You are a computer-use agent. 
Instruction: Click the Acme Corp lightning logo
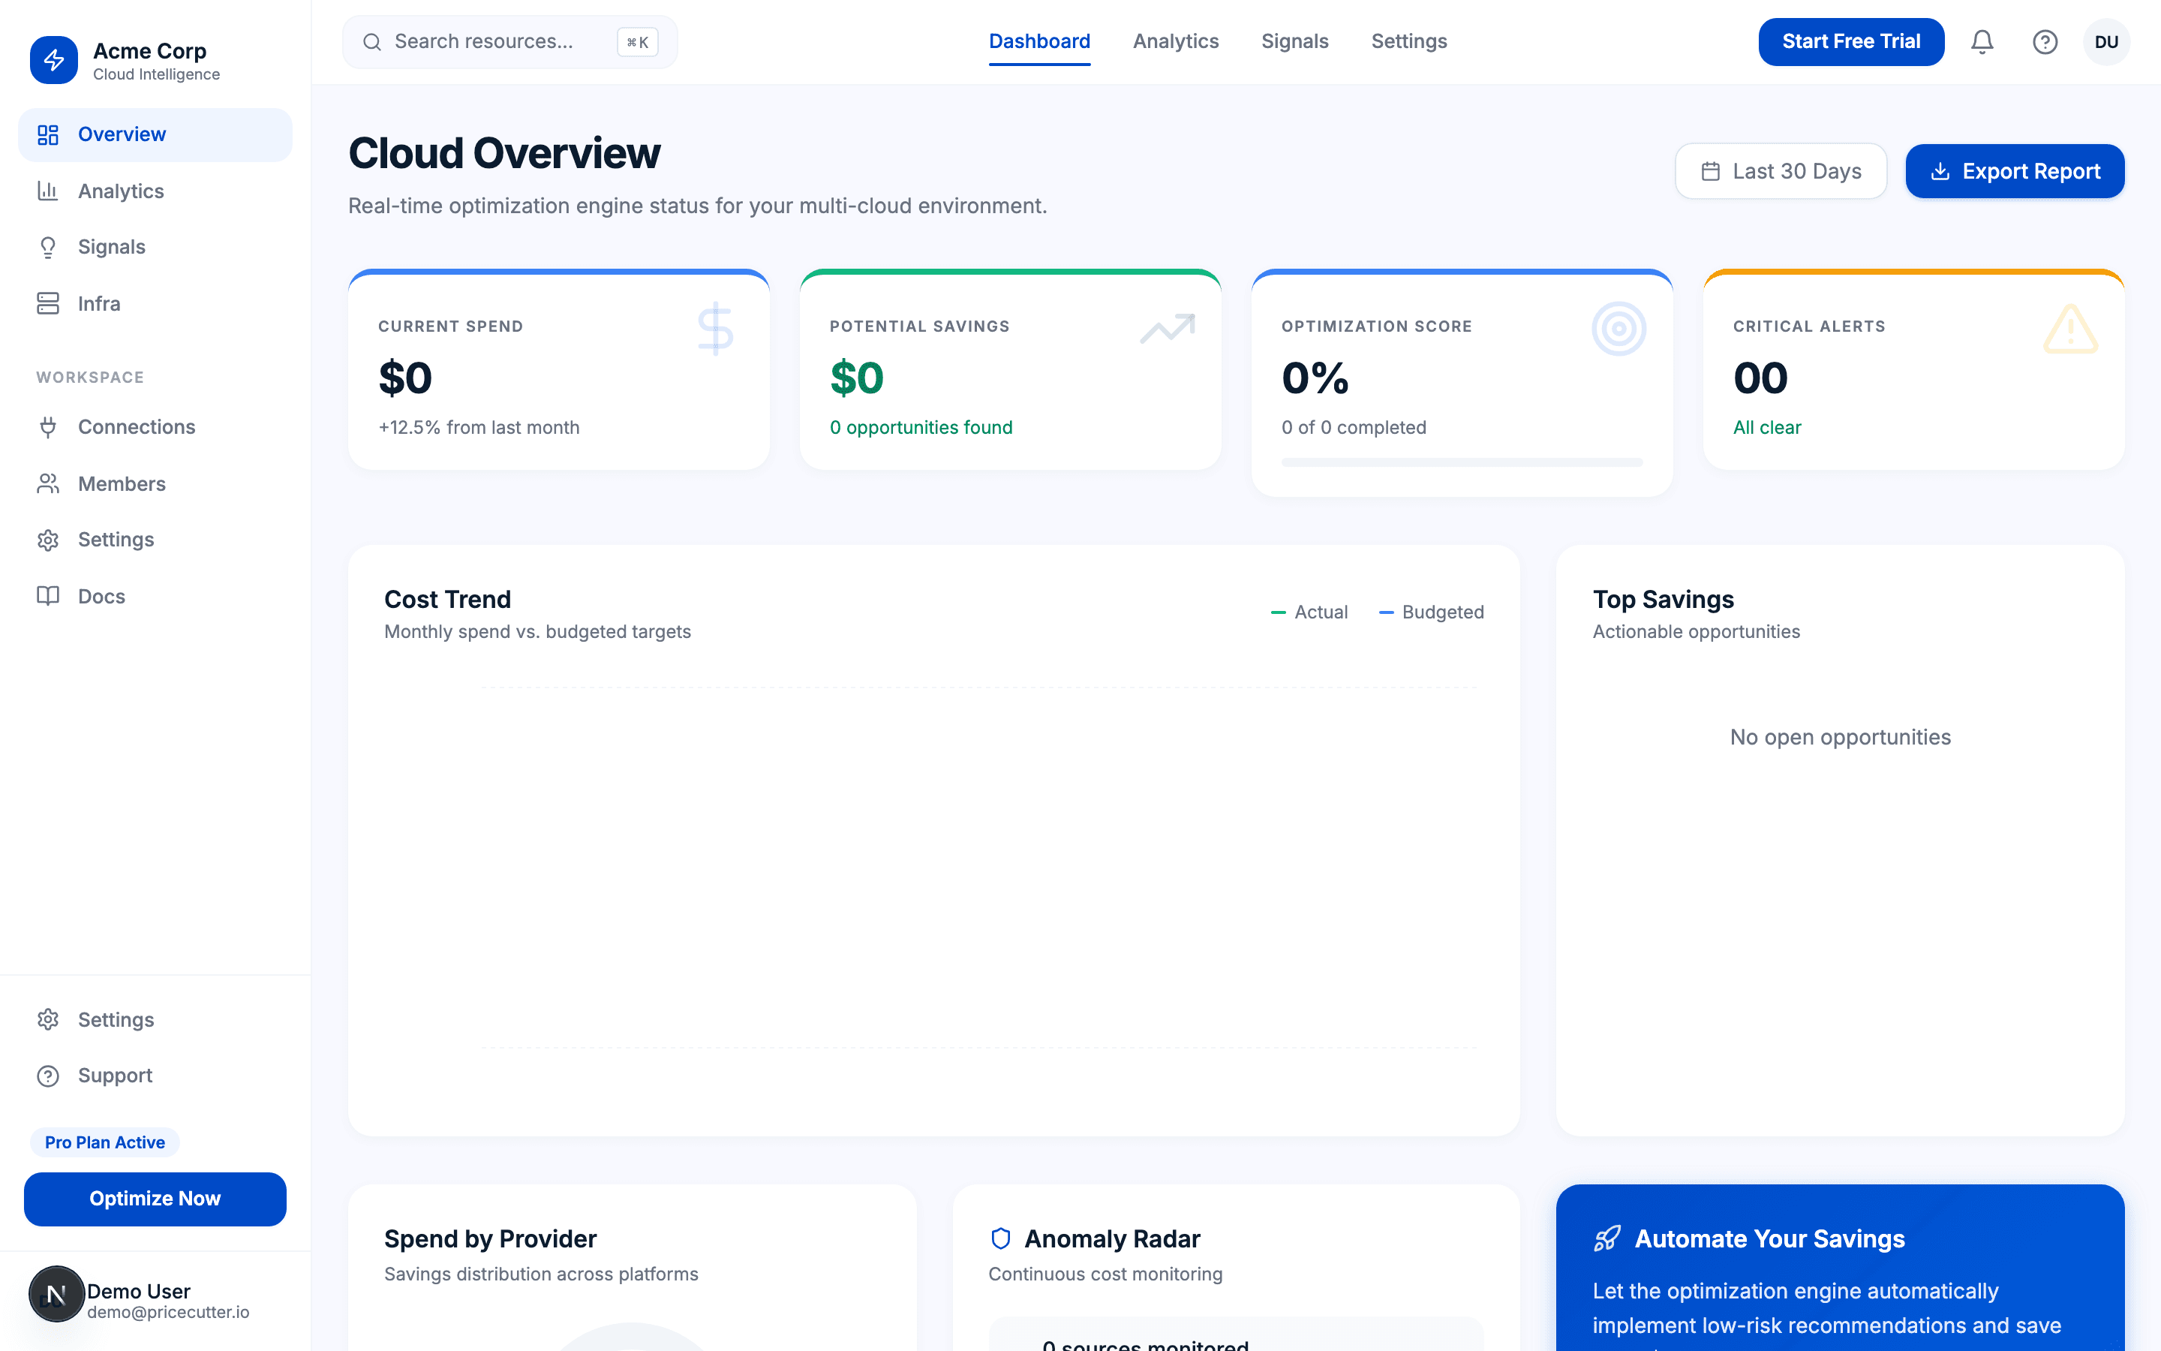tap(53, 61)
